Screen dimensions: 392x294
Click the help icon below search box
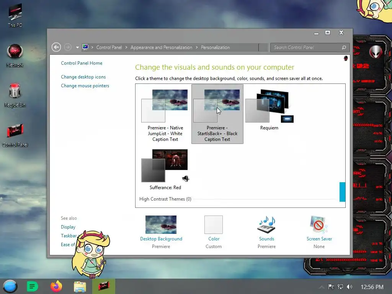click(346, 59)
